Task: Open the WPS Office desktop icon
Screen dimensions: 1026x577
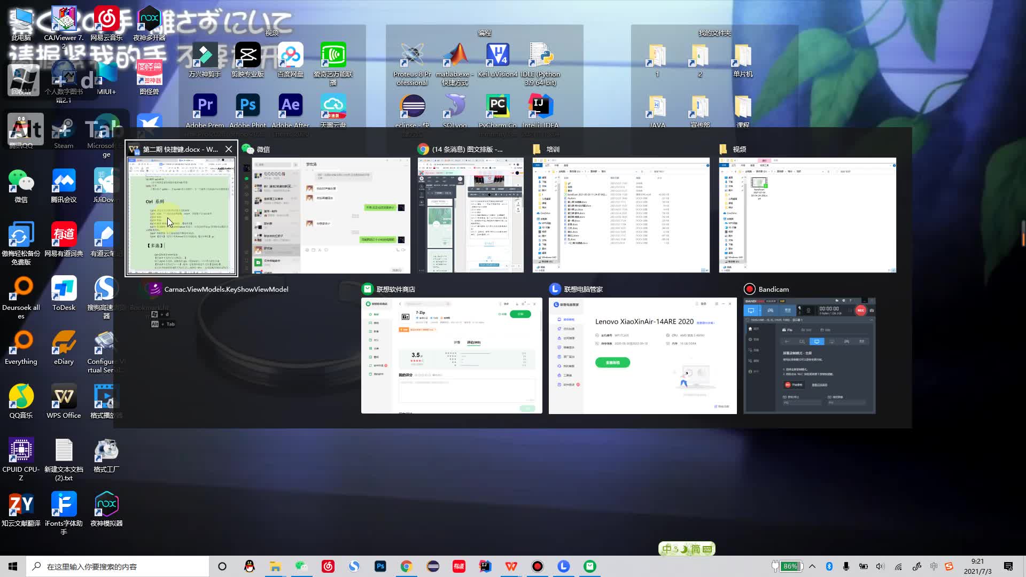Action: click(64, 396)
